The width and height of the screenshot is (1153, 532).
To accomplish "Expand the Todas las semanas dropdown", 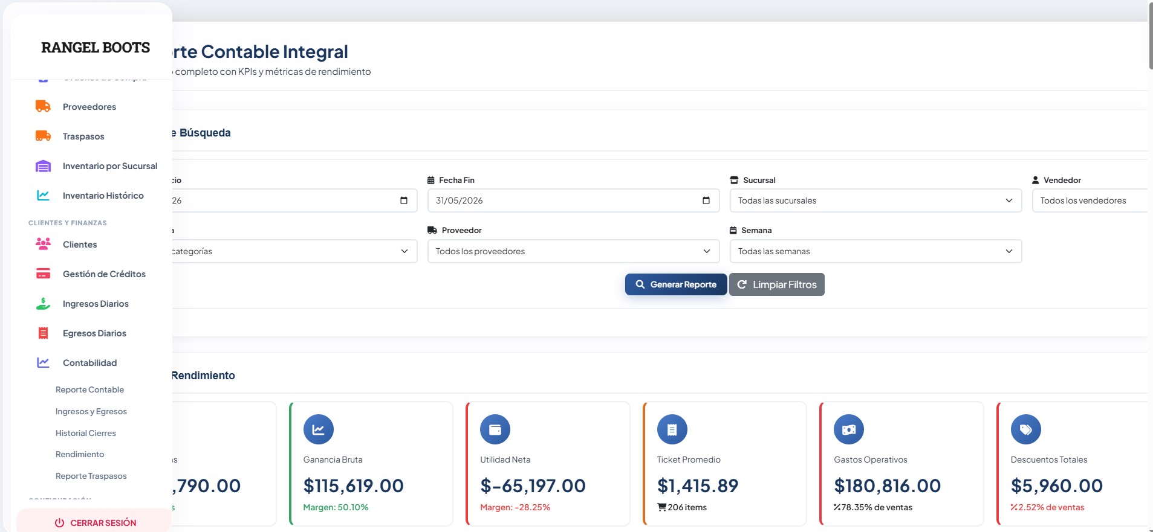I will tap(875, 251).
